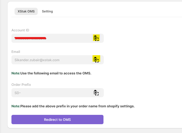182x133 pixels.
Task: Click the note about Shopify order prefix
Action: coord(77,106)
